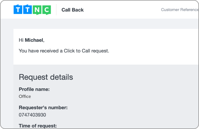This screenshot has height=129, width=199.
Task: Click the Request details heading
Action: tap(46, 77)
